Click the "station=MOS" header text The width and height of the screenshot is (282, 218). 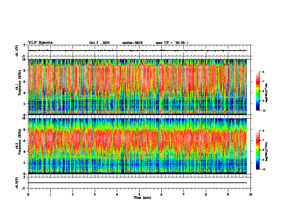(132, 43)
